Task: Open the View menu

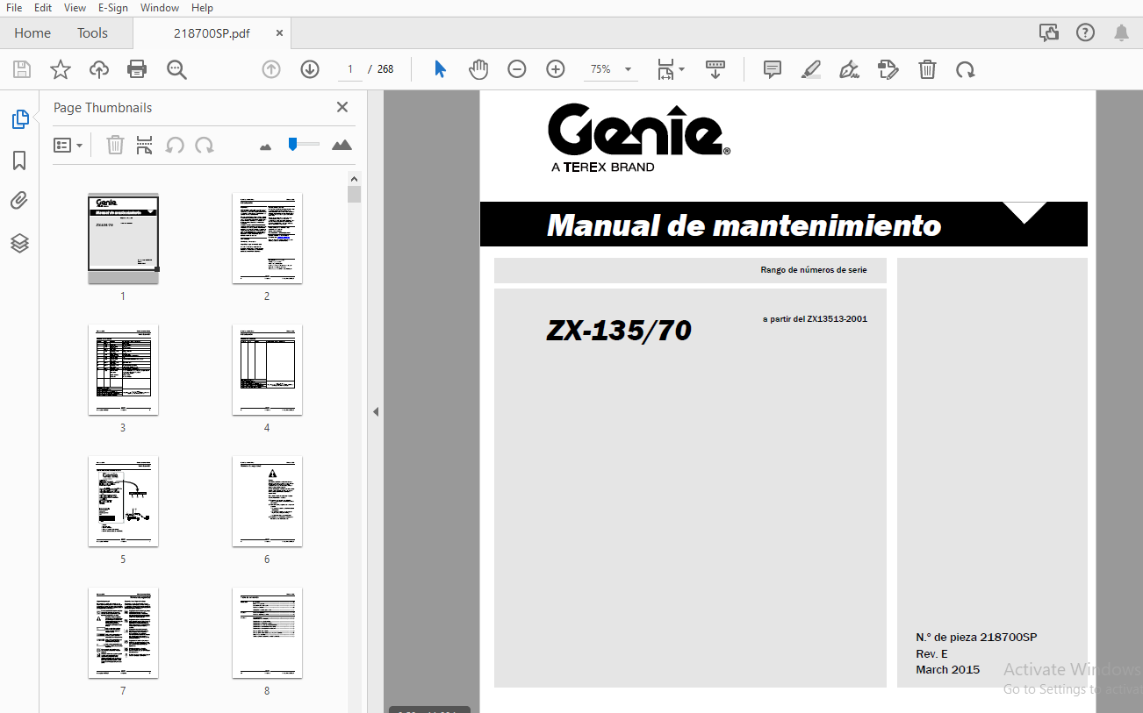Action: (75, 8)
